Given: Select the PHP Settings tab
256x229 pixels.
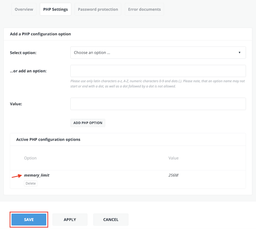Looking at the screenshot, I should coord(56,9).
